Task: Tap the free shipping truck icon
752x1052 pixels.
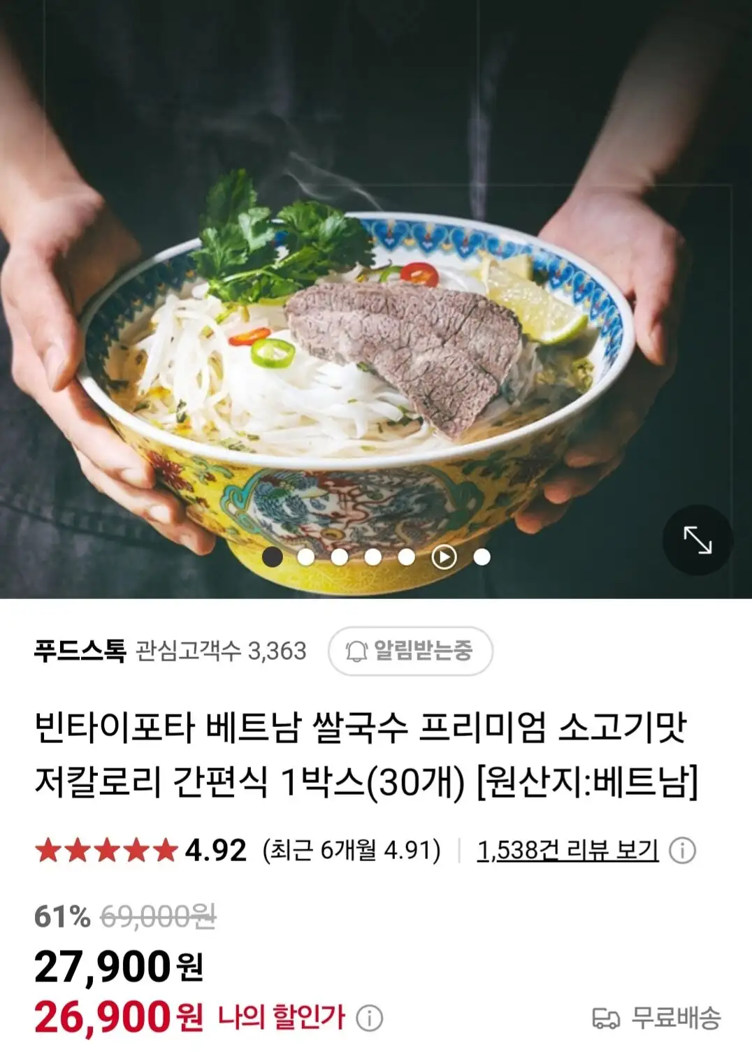Action: click(605, 1018)
